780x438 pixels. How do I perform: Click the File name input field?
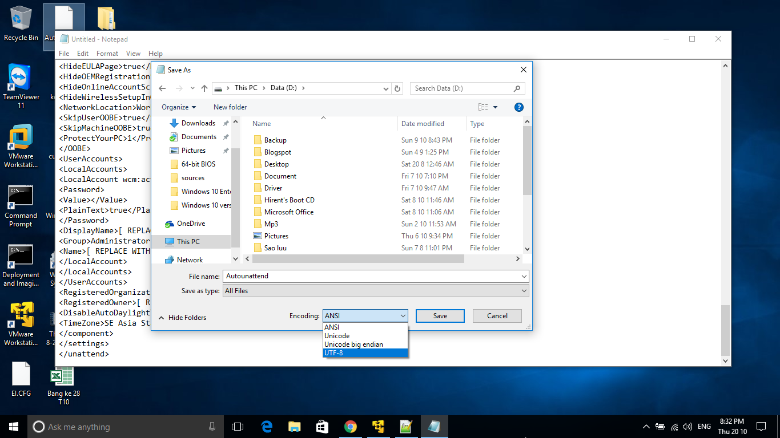(376, 276)
